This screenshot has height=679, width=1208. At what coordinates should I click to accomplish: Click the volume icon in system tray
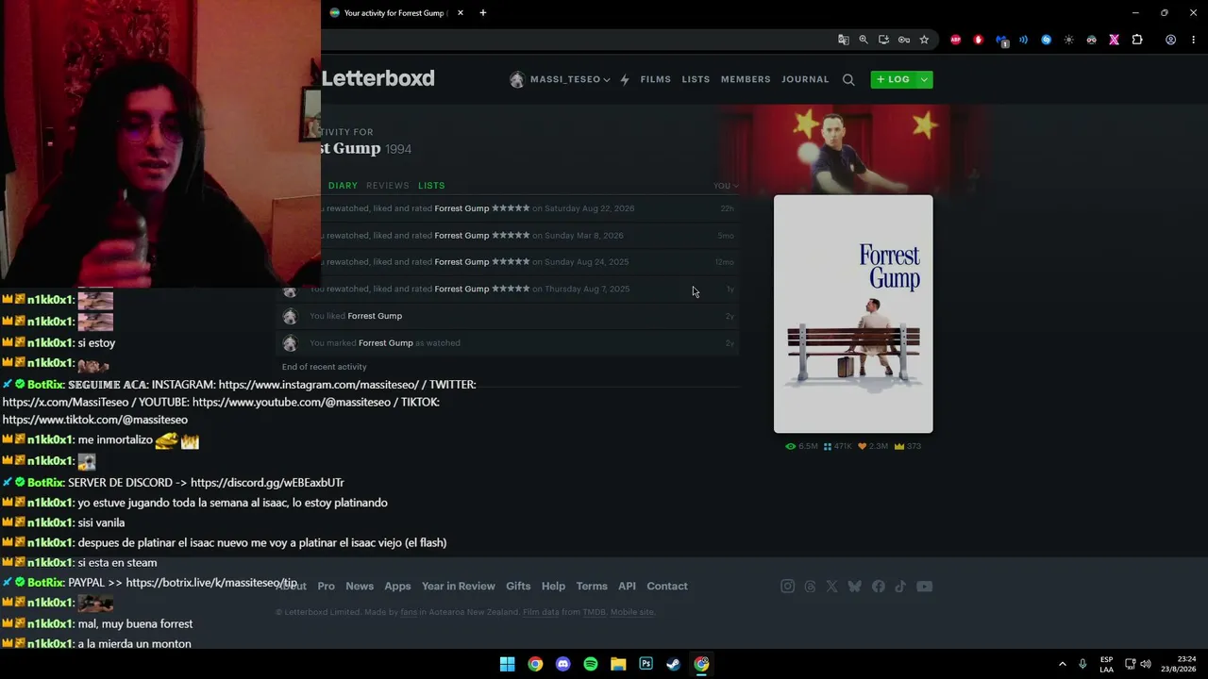coord(1146,664)
